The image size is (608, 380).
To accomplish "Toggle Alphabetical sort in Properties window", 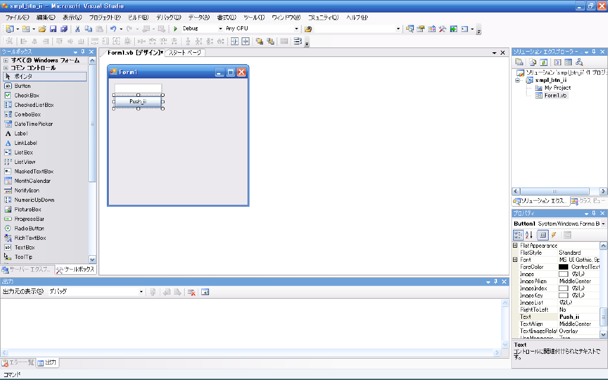I will [x=528, y=235].
